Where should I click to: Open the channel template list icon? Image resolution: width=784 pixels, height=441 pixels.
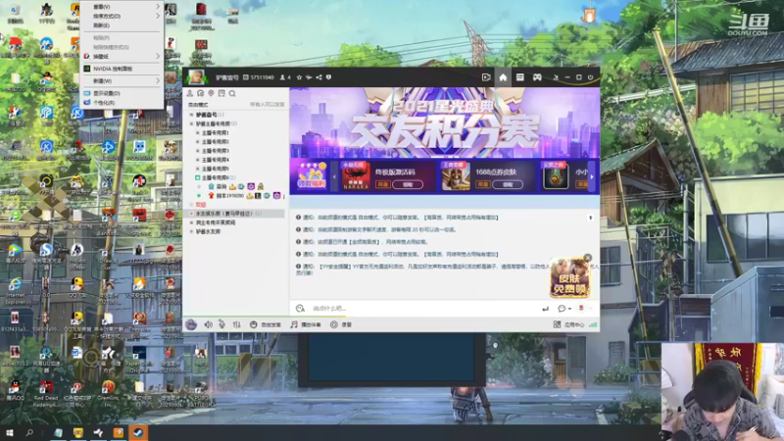[x=520, y=77]
